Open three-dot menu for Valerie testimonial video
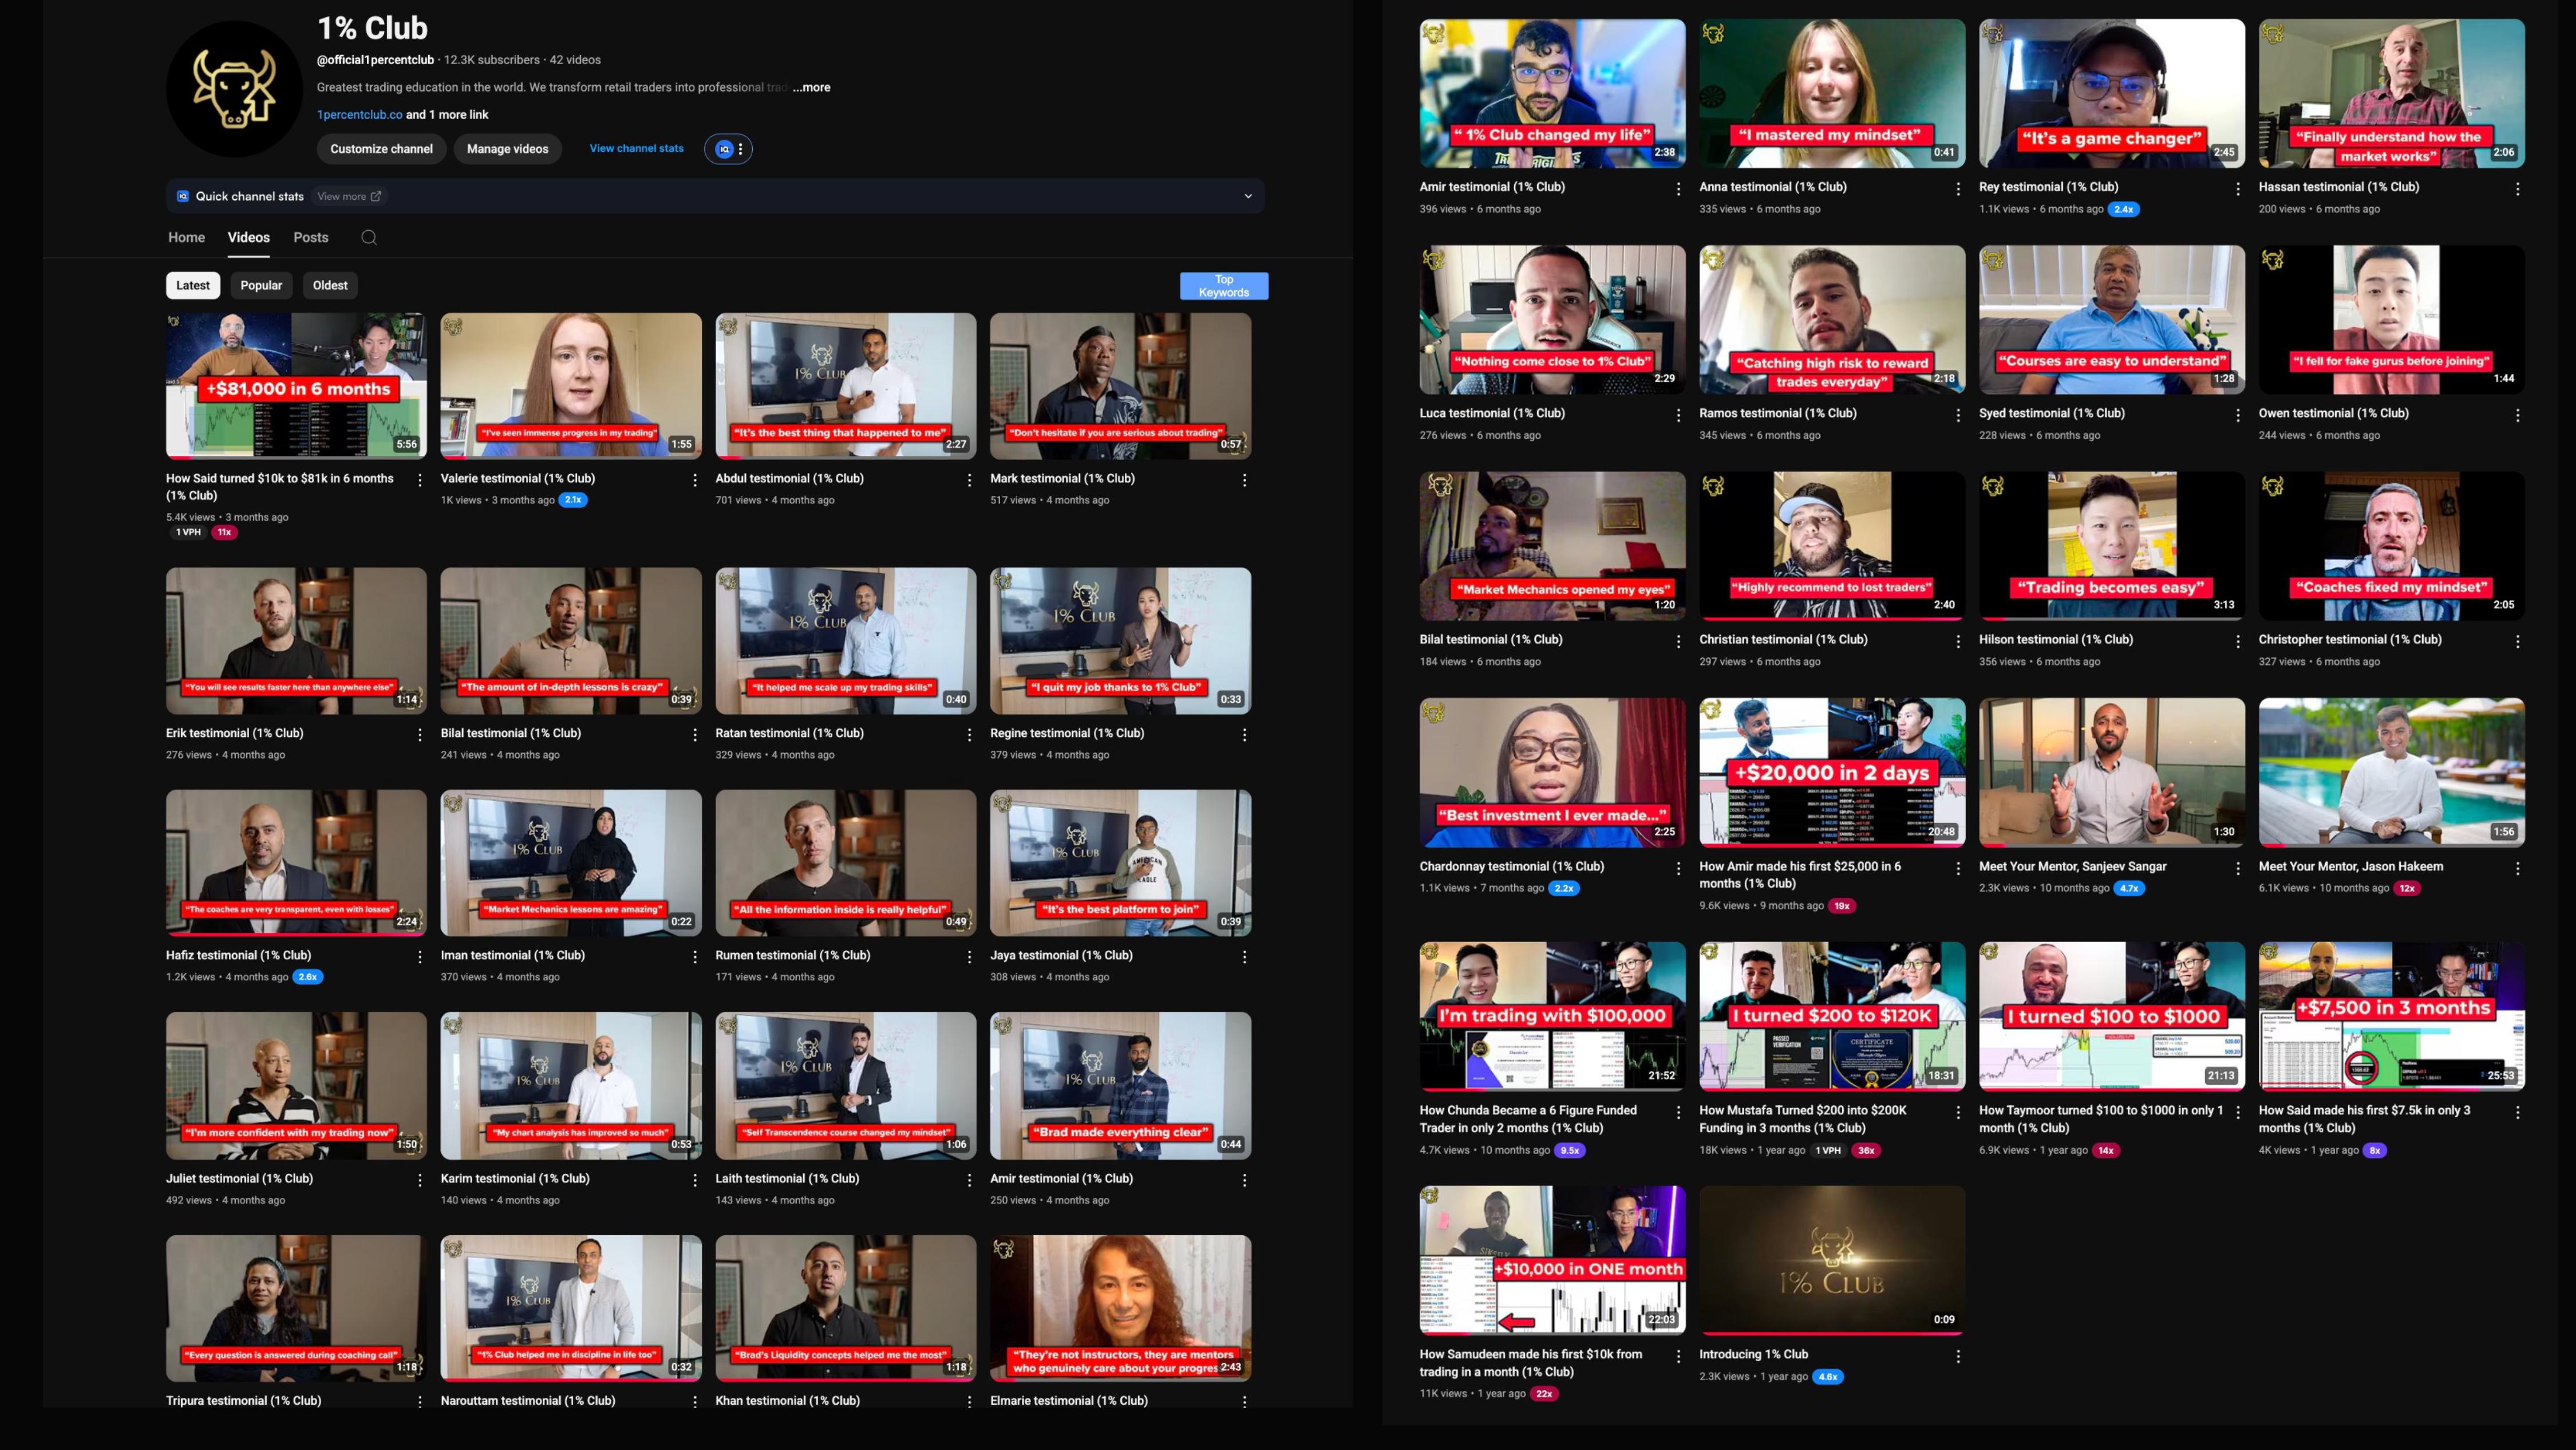This screenshot has height=1450, width=2576. point(695,480)
